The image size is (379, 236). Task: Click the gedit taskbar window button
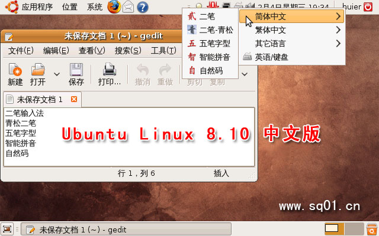coord(126,230)
